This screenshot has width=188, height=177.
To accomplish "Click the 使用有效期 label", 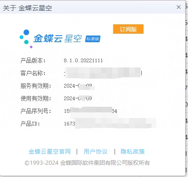I will coord(36,98).
